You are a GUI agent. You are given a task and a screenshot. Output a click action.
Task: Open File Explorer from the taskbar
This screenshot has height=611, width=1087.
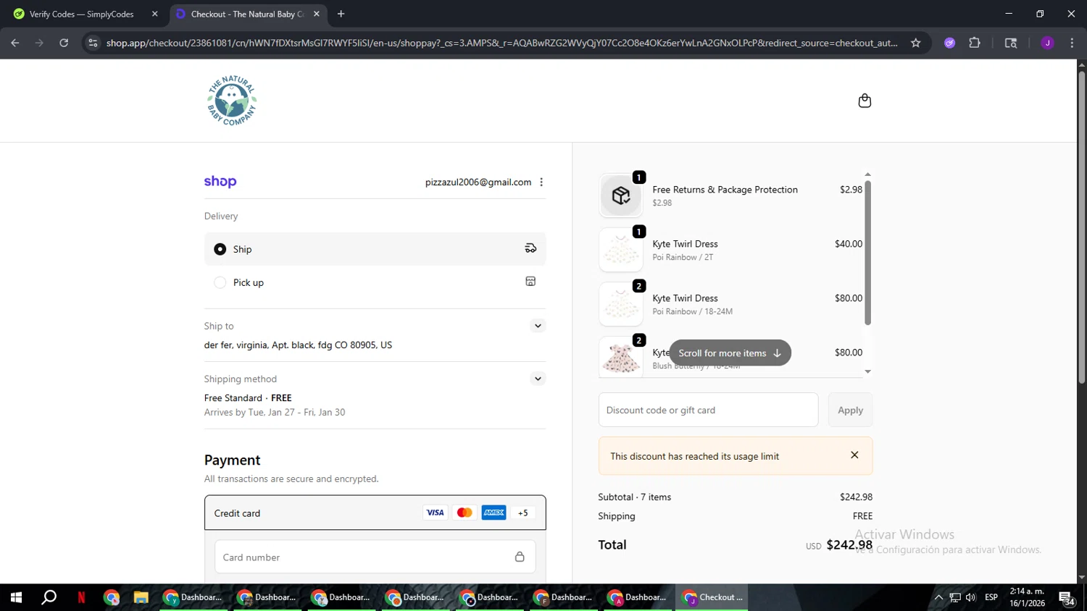click(141, 597)
